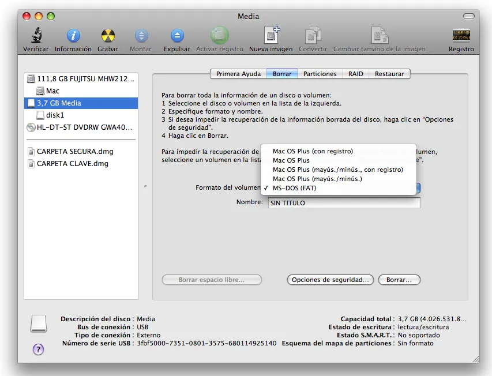The height and width of the screenshot is (376, 492).
Task: Click the Borrar... erase button
Action: (399, 280)
